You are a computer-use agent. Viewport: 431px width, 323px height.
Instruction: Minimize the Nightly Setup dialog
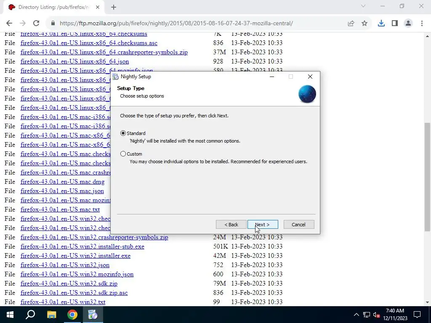coord(272,77)
